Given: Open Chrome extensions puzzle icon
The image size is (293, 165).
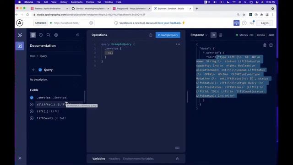Looking at the screenshot, I should point(261,15).
